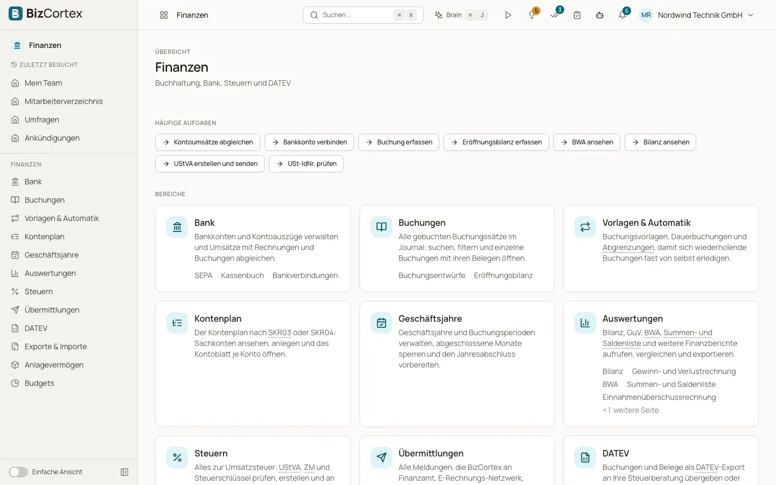Image resolution: width=776 pixels, height=485 pixels.
Task: Click the DATEV card's document icon
Action: [x=585, y=458]
